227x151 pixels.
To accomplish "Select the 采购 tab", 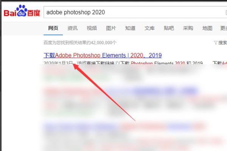I will 188,28.
